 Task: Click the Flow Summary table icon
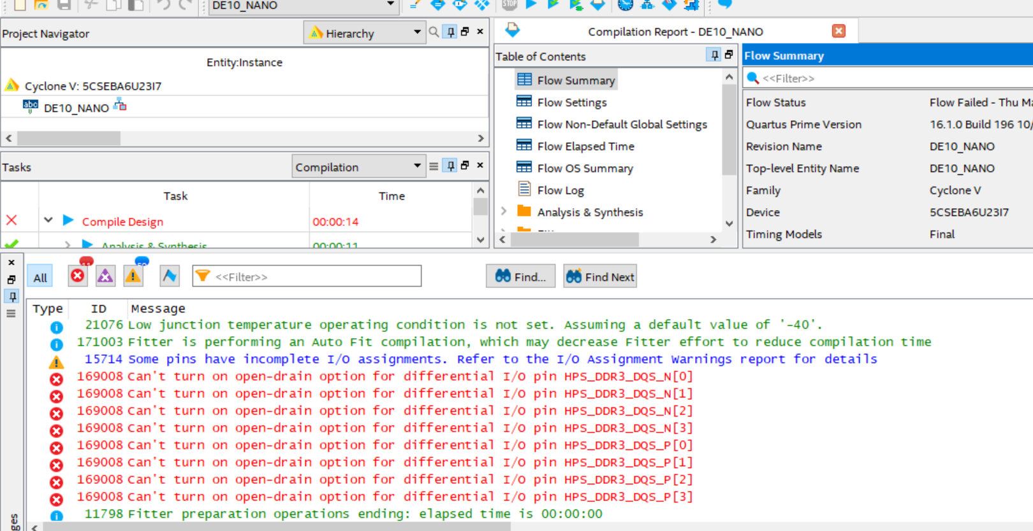click(524, 80)
